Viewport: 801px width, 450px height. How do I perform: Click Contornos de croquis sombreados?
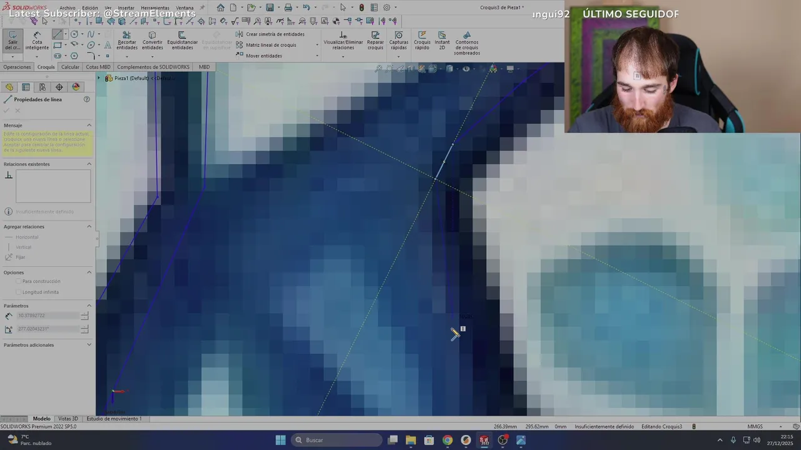(467, 43)
